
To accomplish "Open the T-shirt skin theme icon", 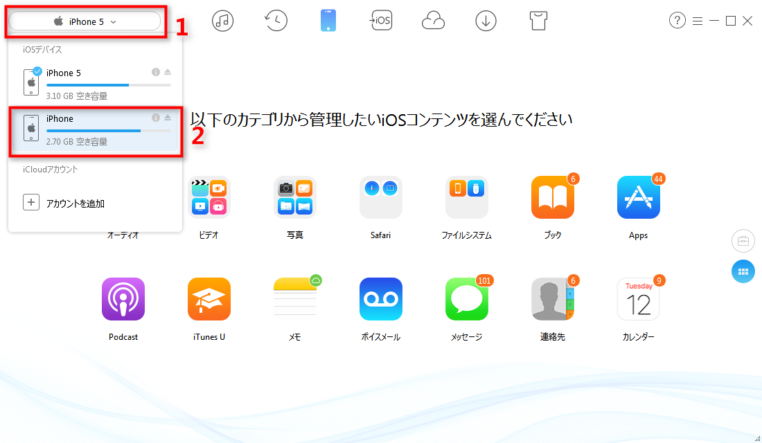I will (x=538, y=21).
